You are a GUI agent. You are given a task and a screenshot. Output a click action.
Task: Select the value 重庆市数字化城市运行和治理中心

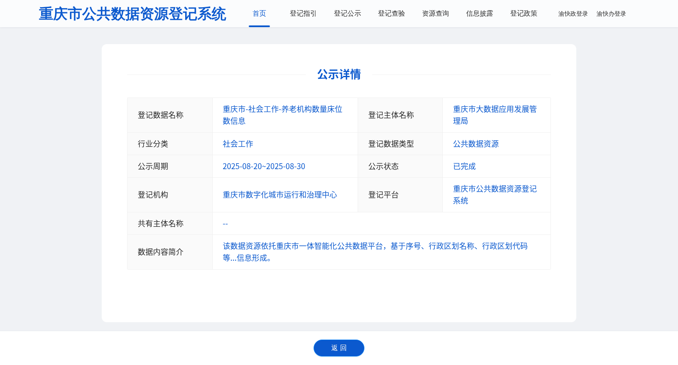click(x=280, y=195)
